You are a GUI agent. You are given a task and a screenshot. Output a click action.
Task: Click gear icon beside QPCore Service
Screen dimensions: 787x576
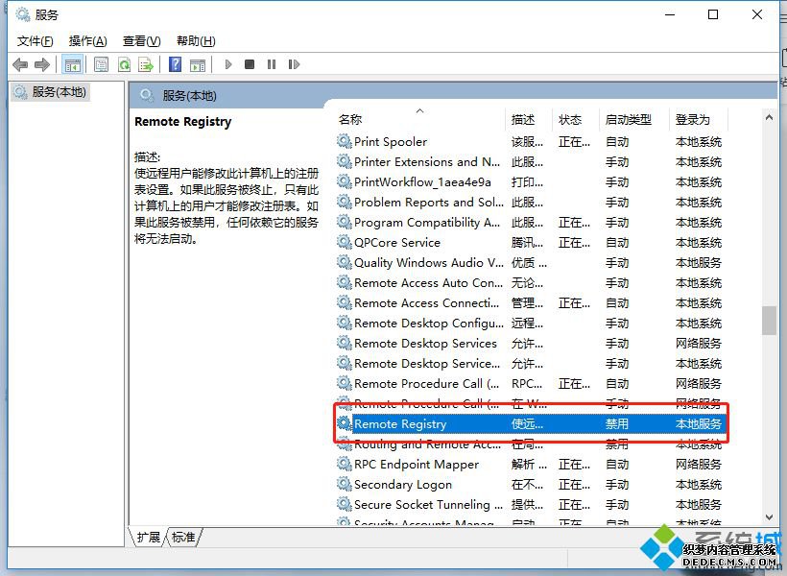pyautogui.click(x=344, y=242)
